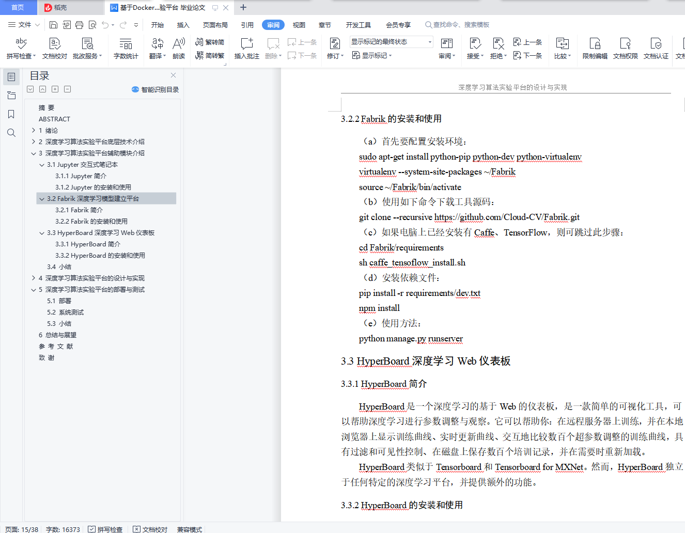The height and width of the screenshot is (533, 685).
Task: Switch to the 视图 ribbon tab
Action: [x=299, y=25]
